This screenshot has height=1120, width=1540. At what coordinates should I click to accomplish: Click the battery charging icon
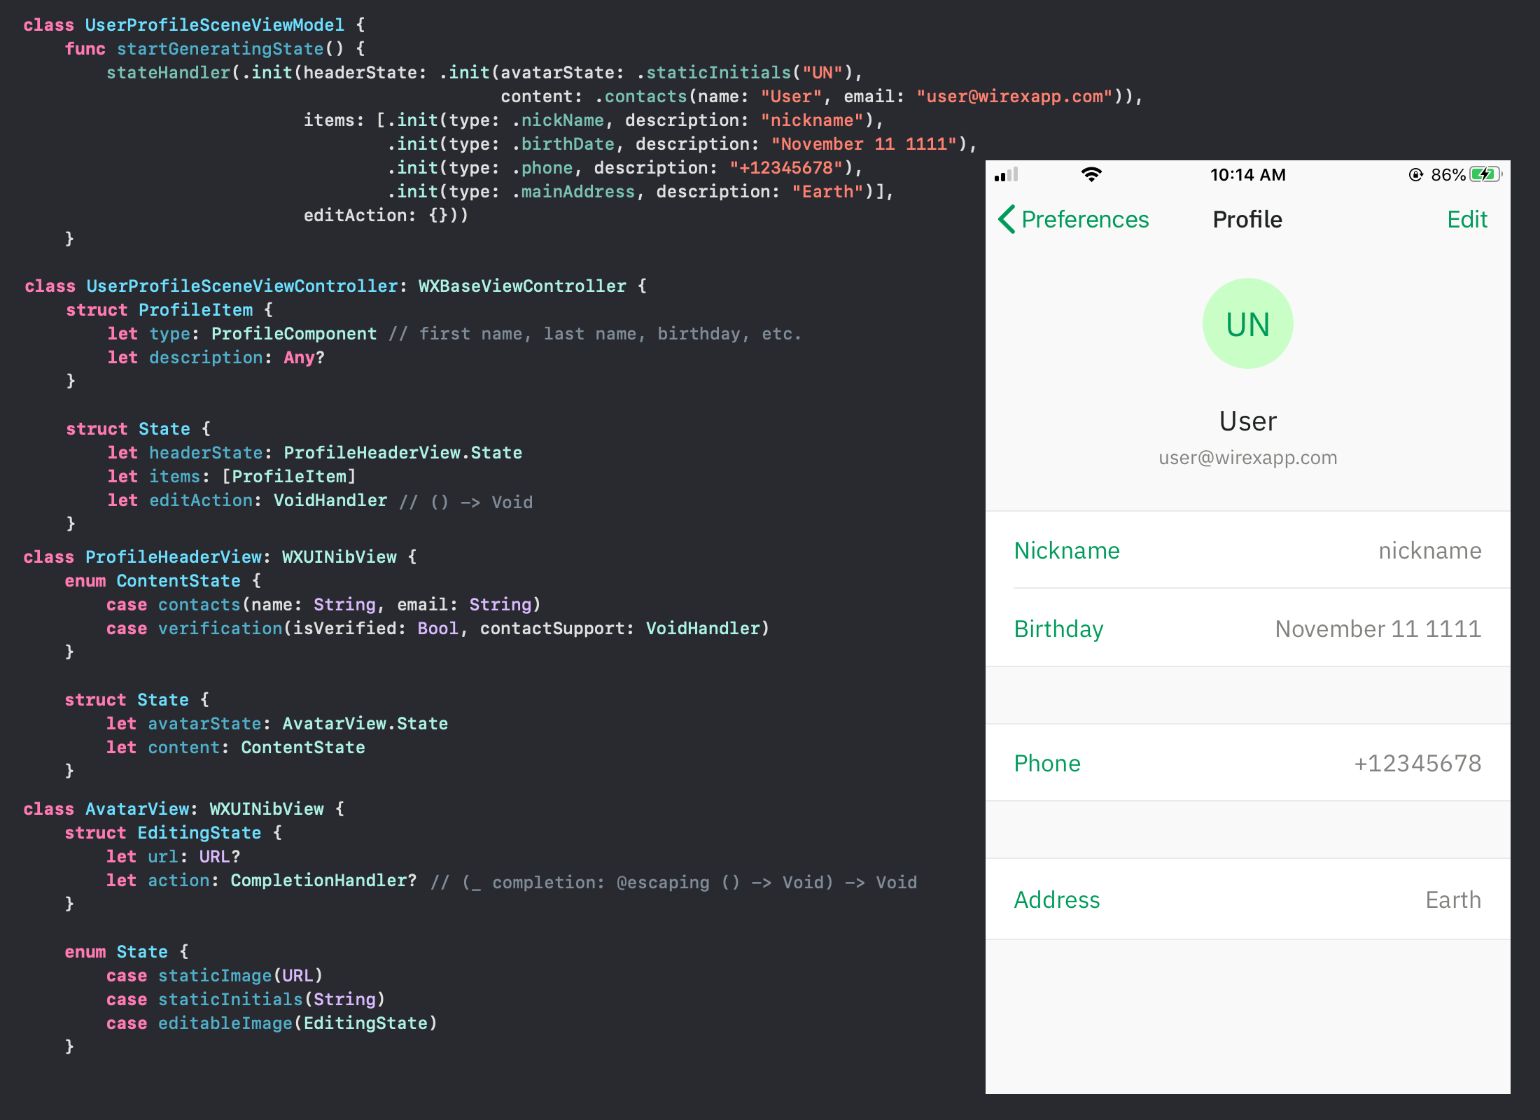(1485, 174)
